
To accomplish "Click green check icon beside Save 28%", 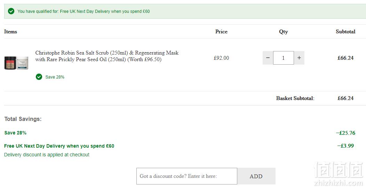I will pyautogui.click(x=39, y=77).
